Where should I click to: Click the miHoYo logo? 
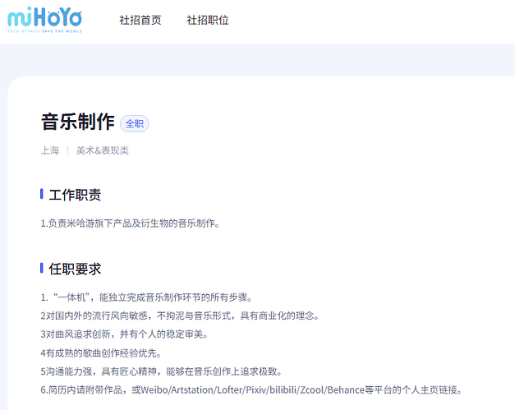coord(44,20)
